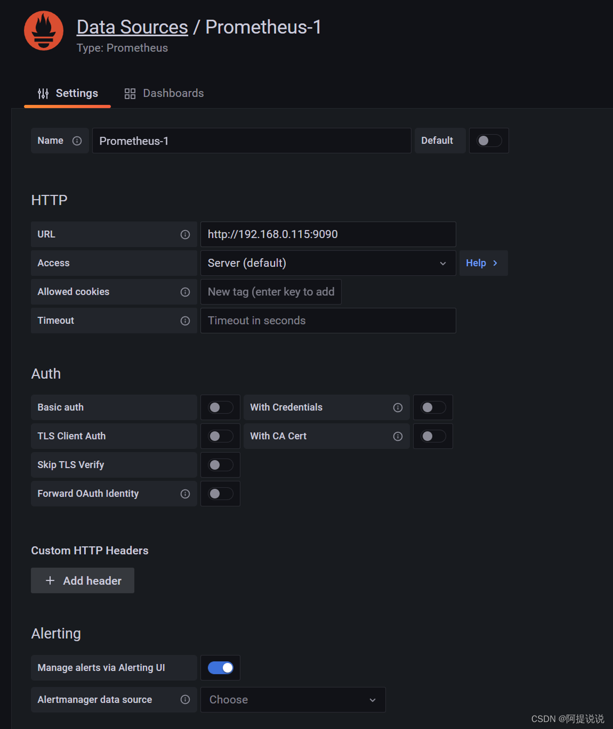The width and height of the screenshot is (613, 729).
Task: Turn on the With CA Cert switch
Action: pyautogui.click(x=433, y=436)
